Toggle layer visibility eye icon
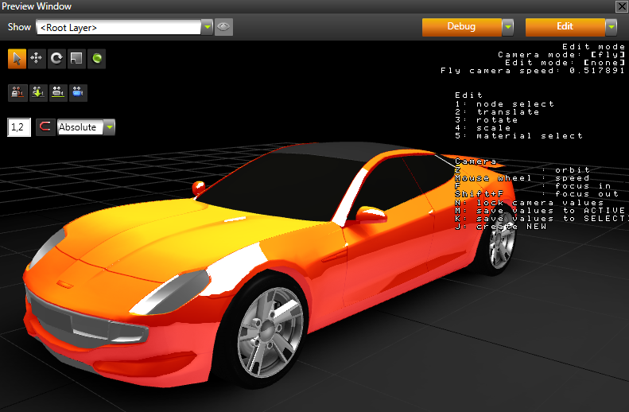 (224, 27)
